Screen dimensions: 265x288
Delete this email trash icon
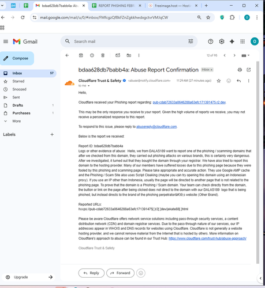(x=103, y=55)
